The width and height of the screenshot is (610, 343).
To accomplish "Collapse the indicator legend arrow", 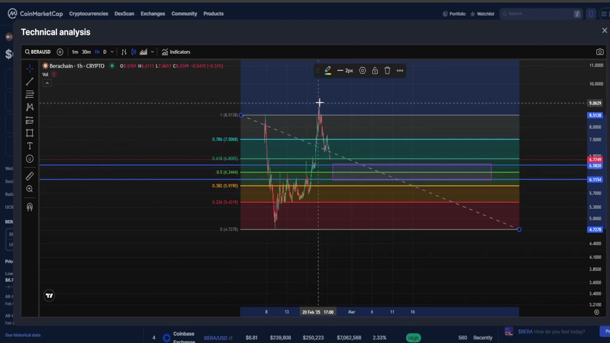I will (47, 83).
